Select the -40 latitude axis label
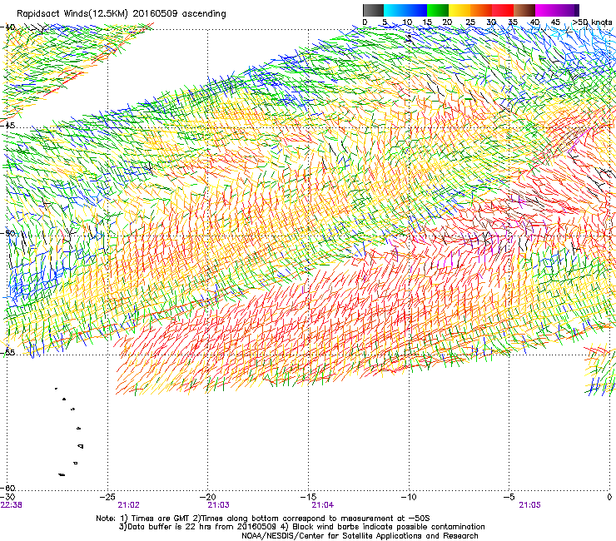Screen dimensions: 616x541 tap(7, 27)
